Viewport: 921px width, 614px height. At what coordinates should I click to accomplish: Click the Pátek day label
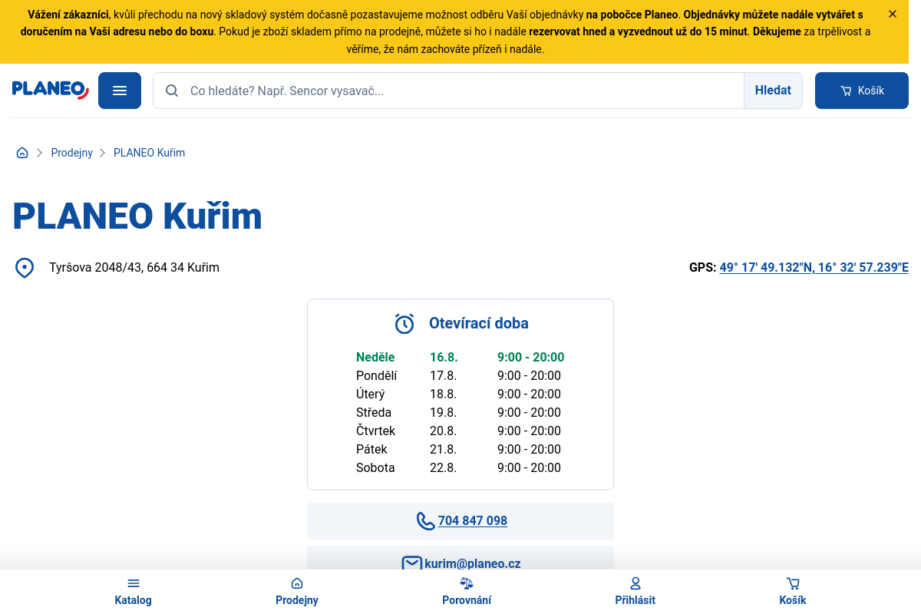pyautogui.click(x=371, y=449)
